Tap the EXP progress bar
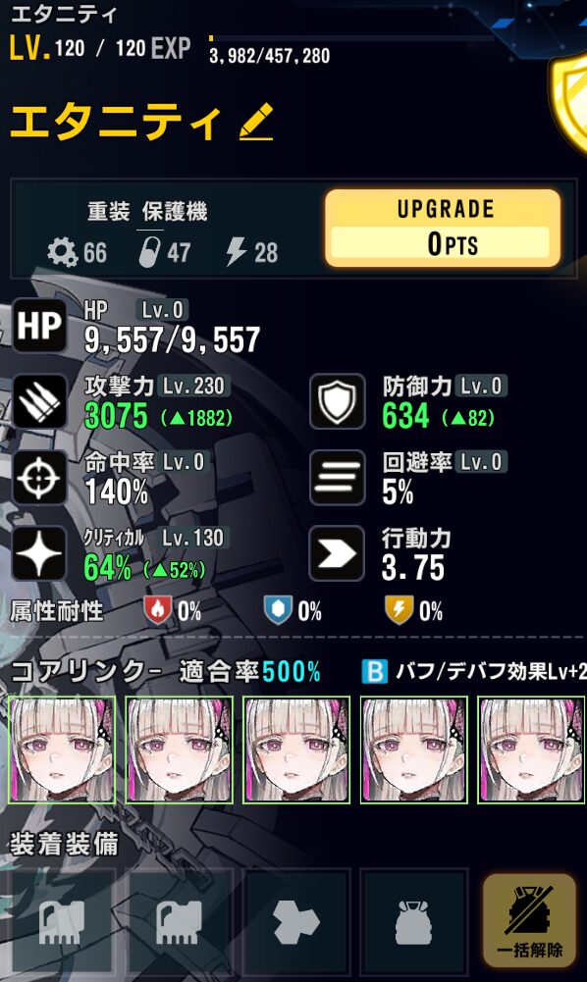 pyautogui.click(x=350, y=38)
